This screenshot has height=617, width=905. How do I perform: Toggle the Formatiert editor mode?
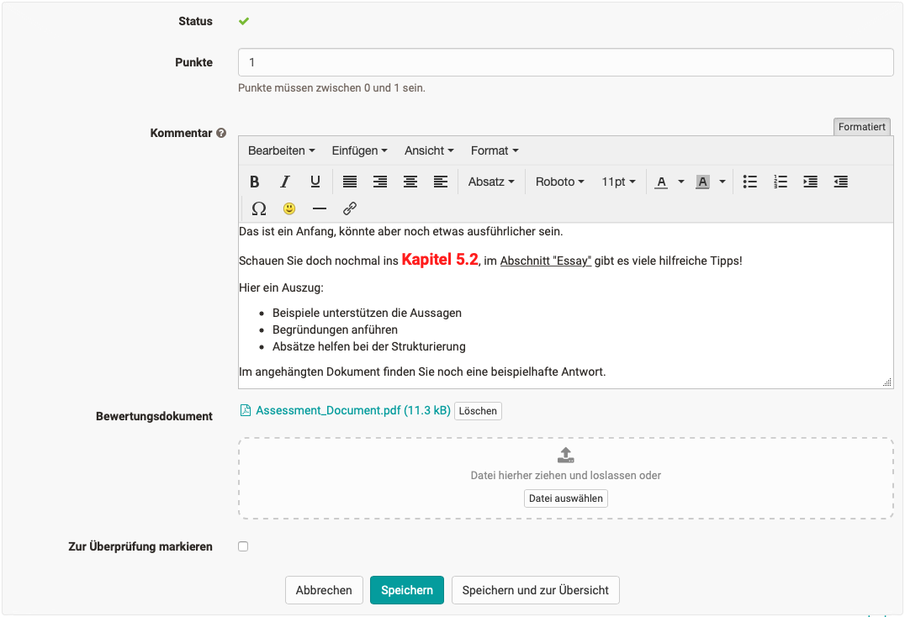click(x=861, y=127)
